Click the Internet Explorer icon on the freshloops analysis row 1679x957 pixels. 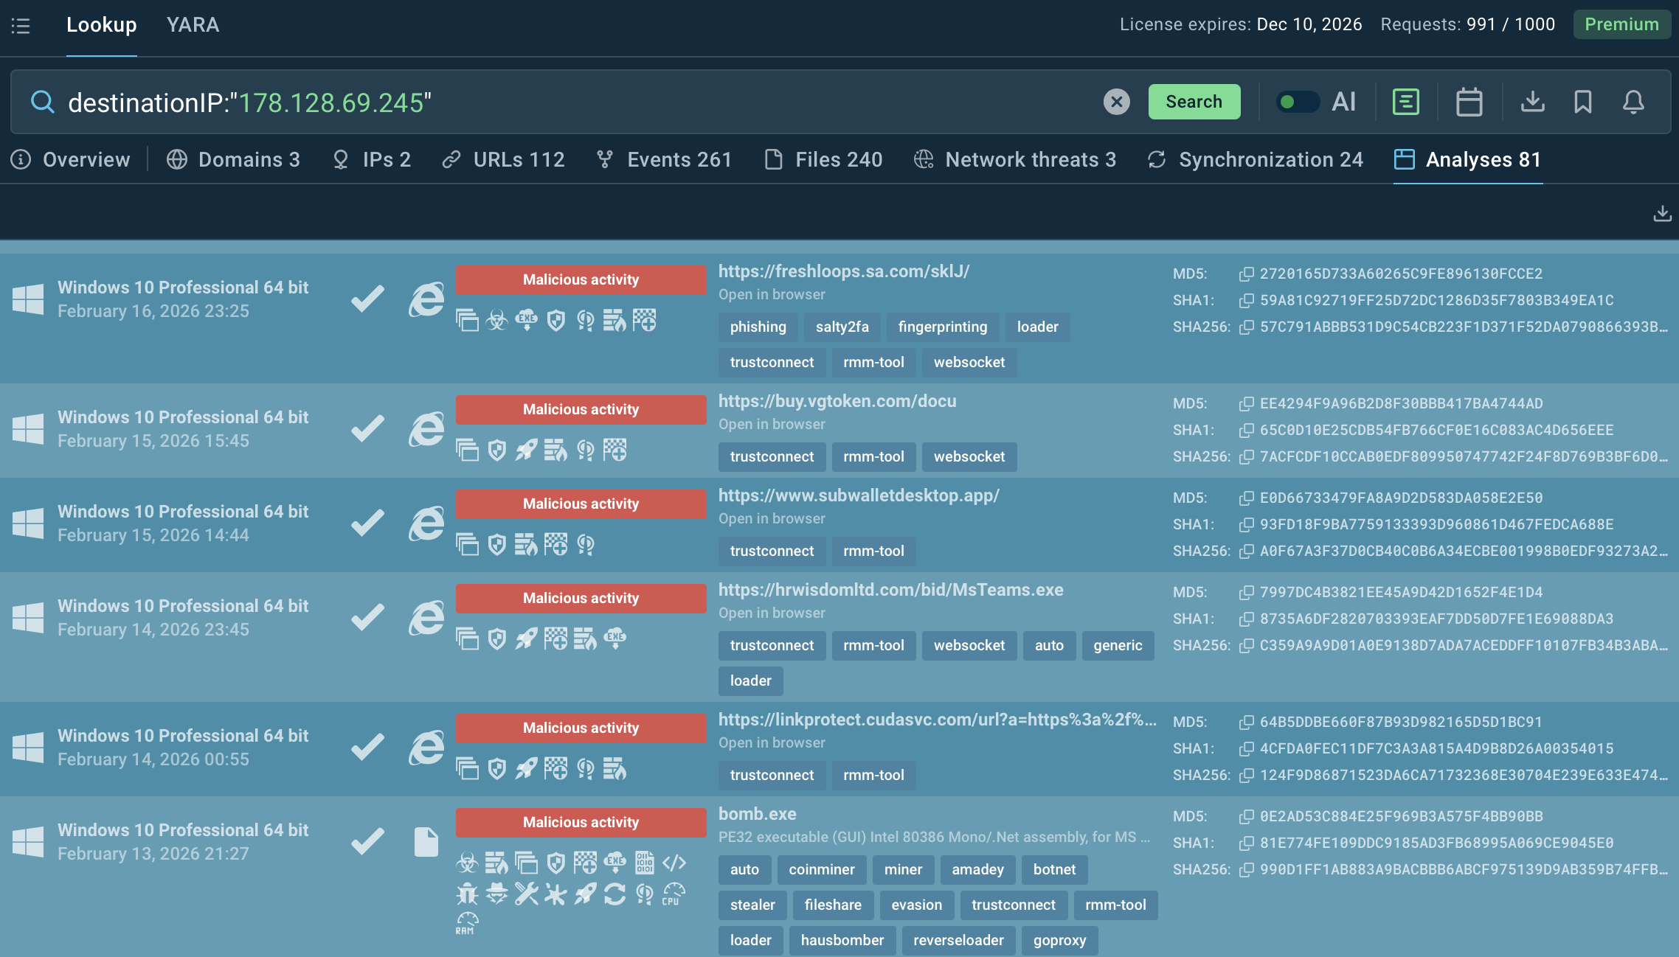pyautogui.click(x=426, y=299)
